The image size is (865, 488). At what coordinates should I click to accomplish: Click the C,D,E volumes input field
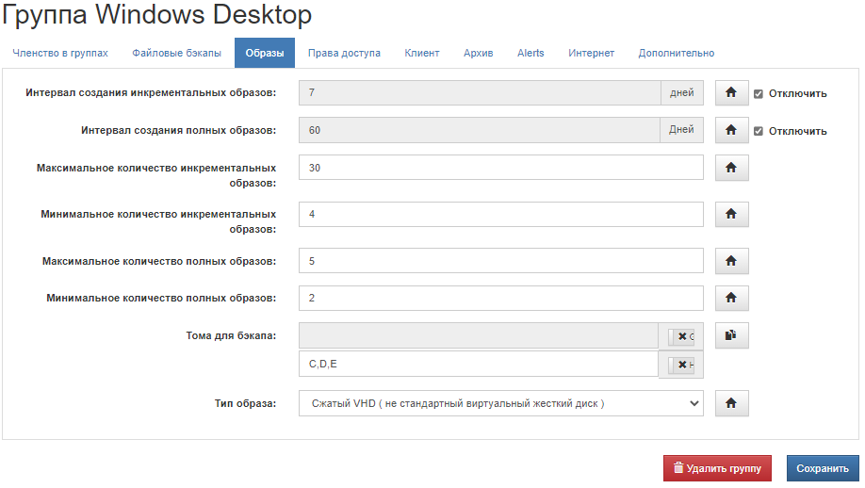pyautogui.click(x=479, y=364)
